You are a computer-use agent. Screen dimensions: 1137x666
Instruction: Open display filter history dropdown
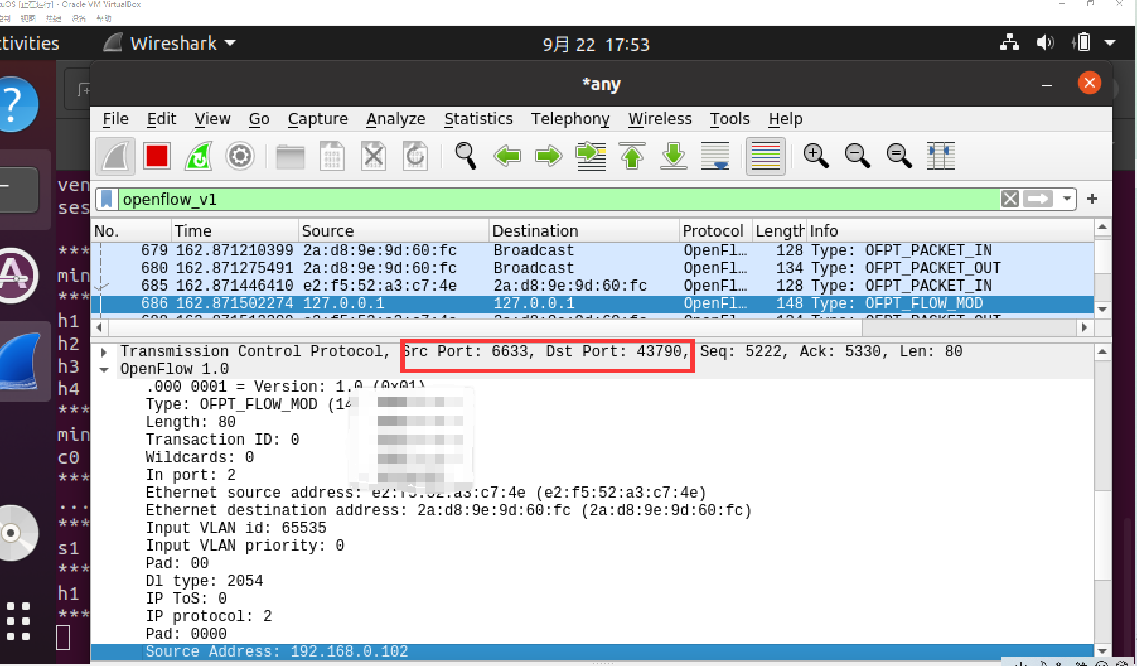click(x=1066, y=199)
